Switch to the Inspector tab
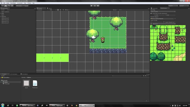190x107 pixels. [154, 8]
